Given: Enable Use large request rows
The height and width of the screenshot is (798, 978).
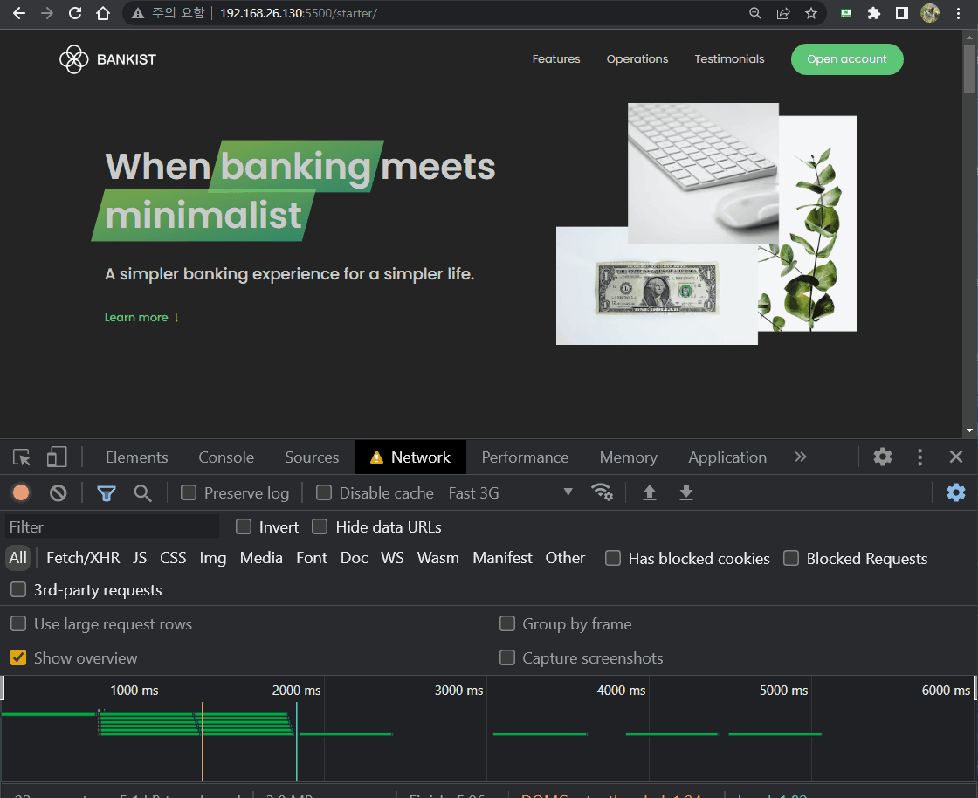Looking at the screenshot, I should (18, 624).
